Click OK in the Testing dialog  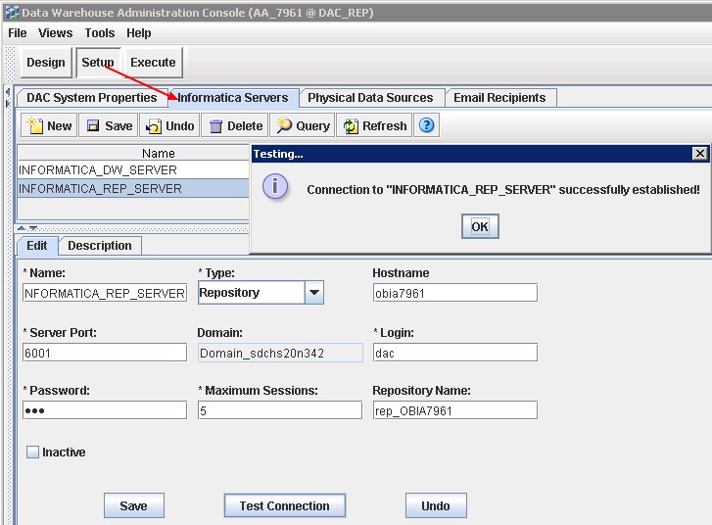(479, 226)
